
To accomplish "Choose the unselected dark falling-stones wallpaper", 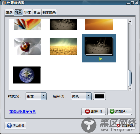I will click(x=63, y=25).
